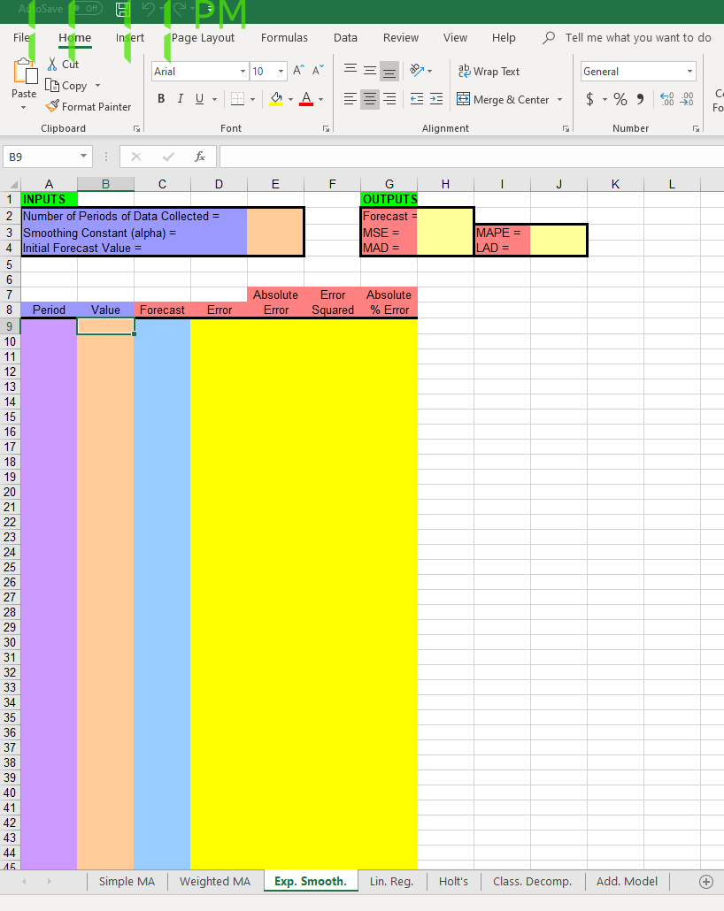Open the Lin. Reg. sheet tab
This screenshot has width=724, height=911.
point(391,881)
